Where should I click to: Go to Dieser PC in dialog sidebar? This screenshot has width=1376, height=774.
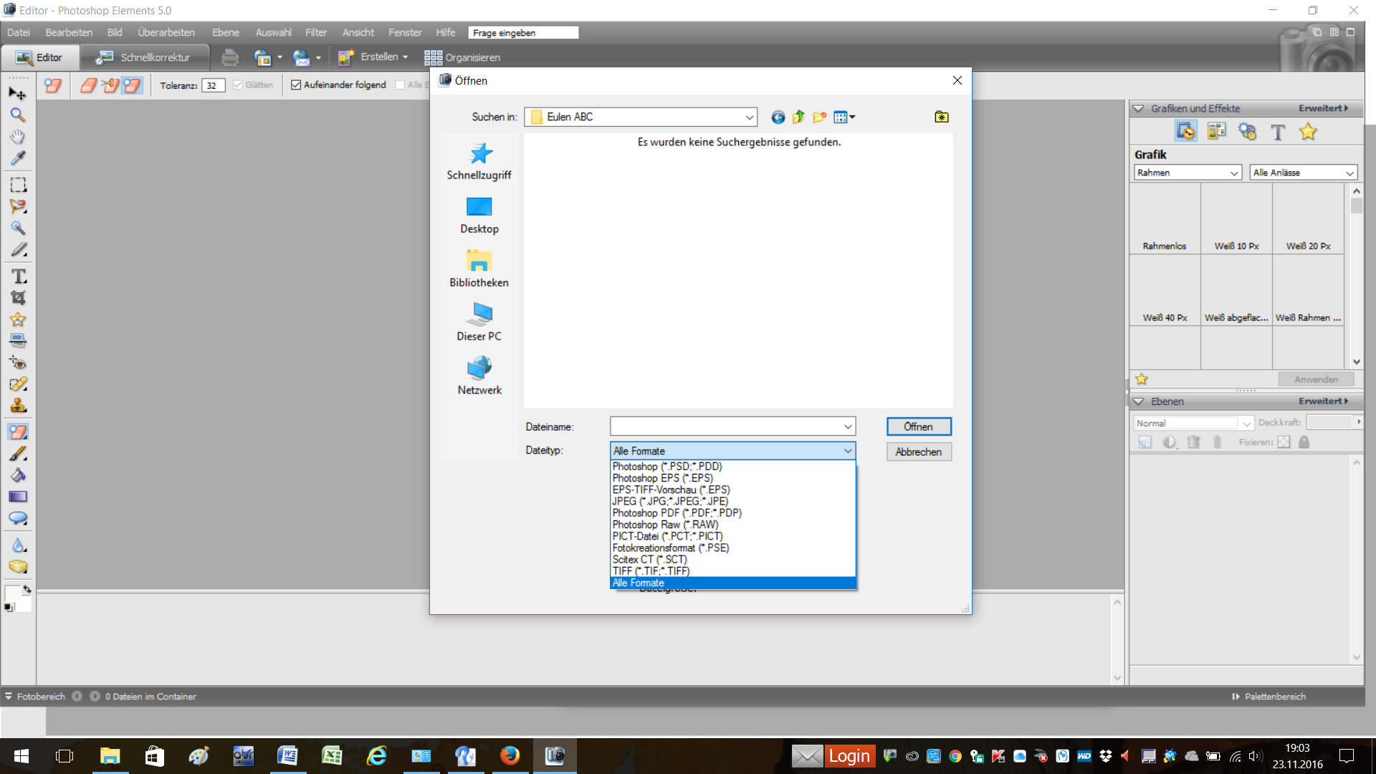tap(479, 322)
